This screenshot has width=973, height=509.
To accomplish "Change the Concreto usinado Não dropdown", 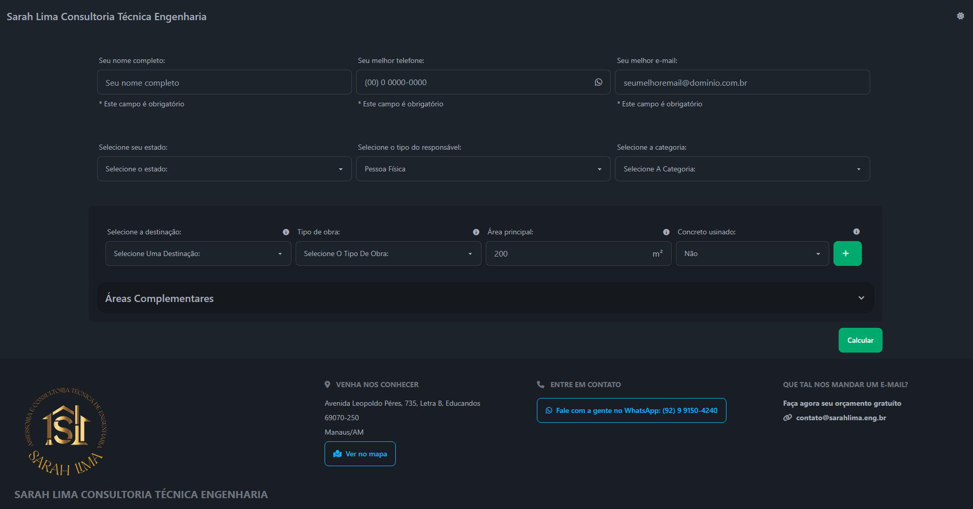I will (x=752, y=253).
